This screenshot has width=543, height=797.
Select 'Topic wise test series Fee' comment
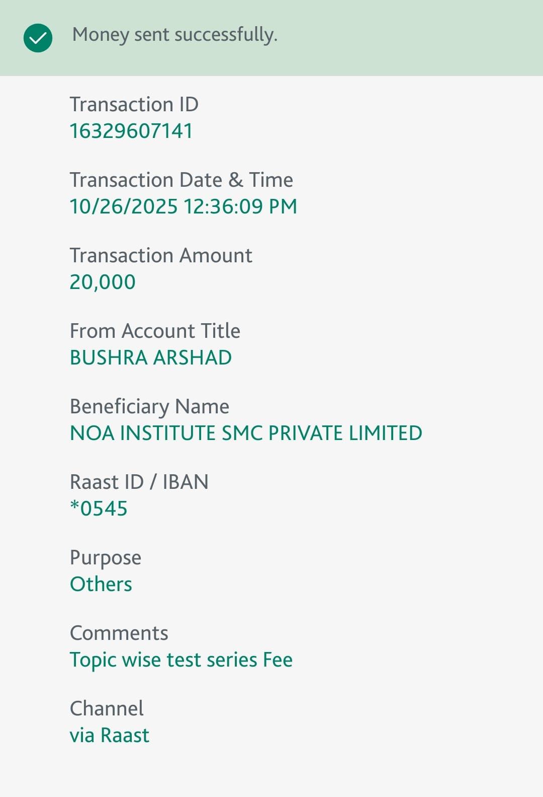(x=181, y=660)
